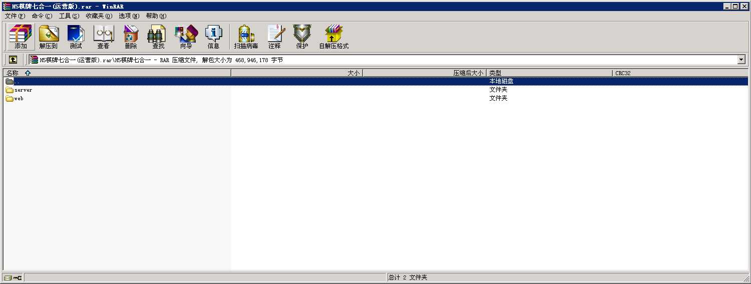This screenshot has height=284, width=751.
Task: Sort by Type (类型) column header
Action: click(549, 73)
